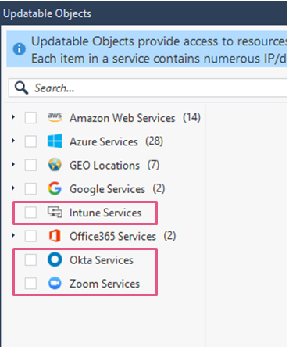The height and width of the screenshot is (347, 289).
Task: Click the Zoom Services camera icon
Action: [x=55, y=283]
